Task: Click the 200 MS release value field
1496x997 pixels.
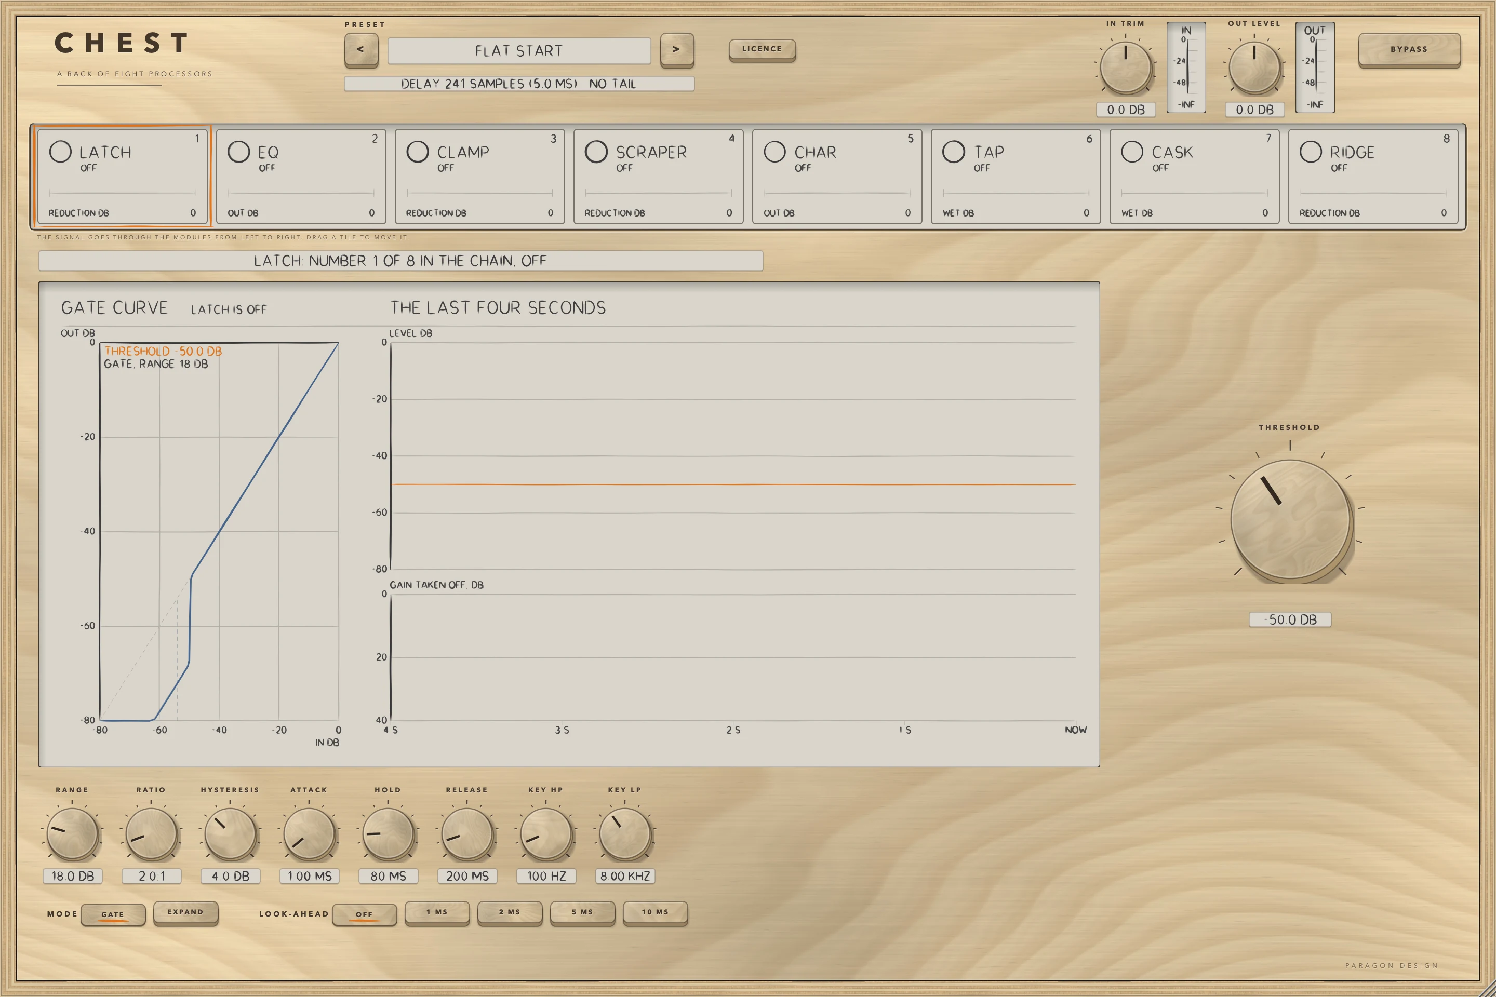Action: pos(467,876)
